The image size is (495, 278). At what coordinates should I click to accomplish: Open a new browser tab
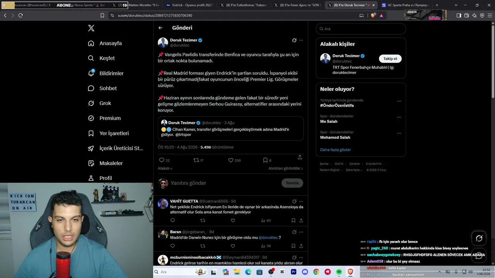[x=437, y=5]
